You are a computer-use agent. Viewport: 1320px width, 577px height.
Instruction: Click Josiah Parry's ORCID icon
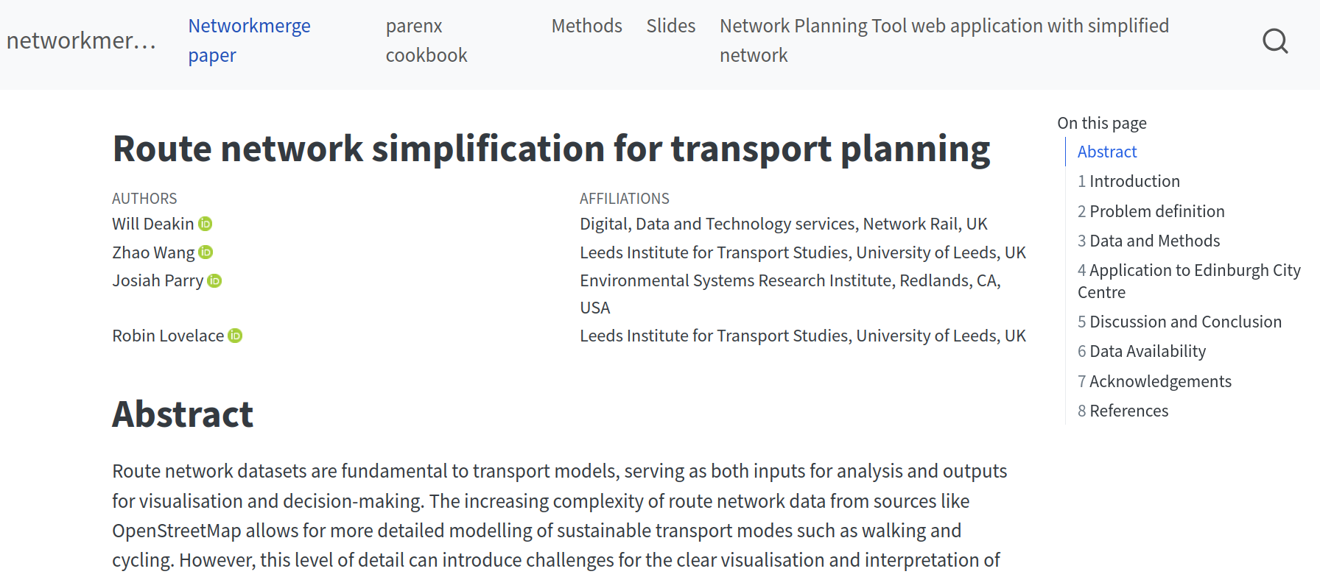[214, 280]
